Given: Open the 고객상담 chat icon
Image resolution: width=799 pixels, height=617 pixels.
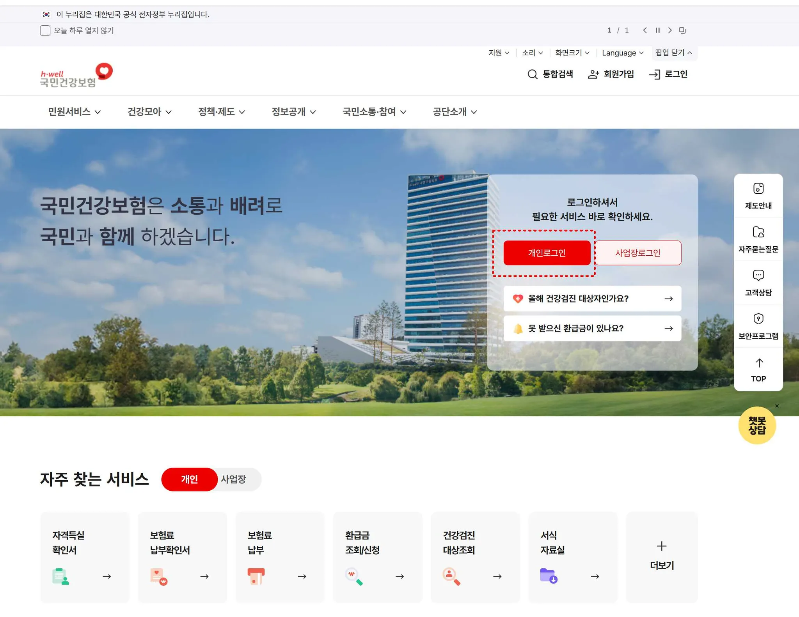Looking at the screenshot, I should (x=758, y=276).
